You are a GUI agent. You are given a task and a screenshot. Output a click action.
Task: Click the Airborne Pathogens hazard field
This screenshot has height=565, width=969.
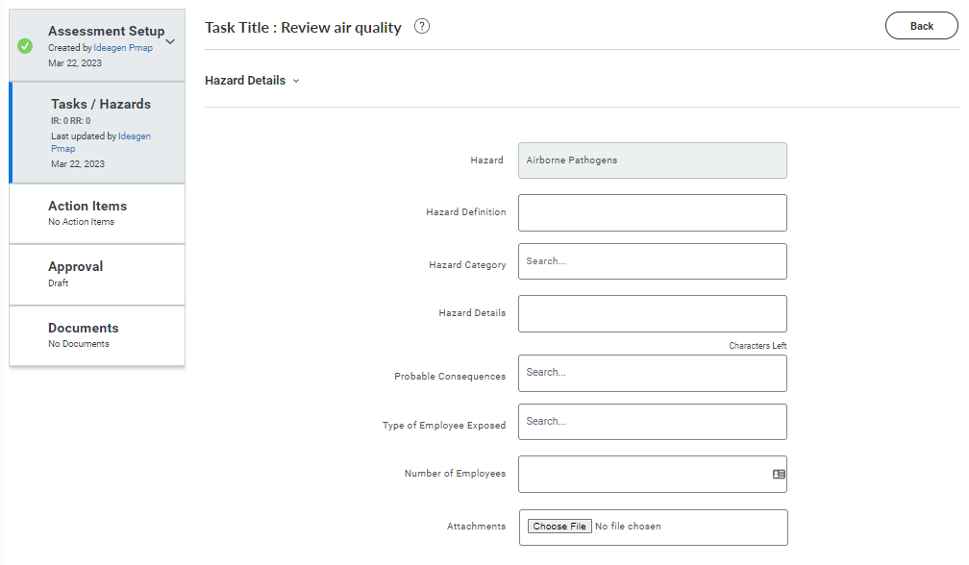pyautogui.click(x=652, y=160)
